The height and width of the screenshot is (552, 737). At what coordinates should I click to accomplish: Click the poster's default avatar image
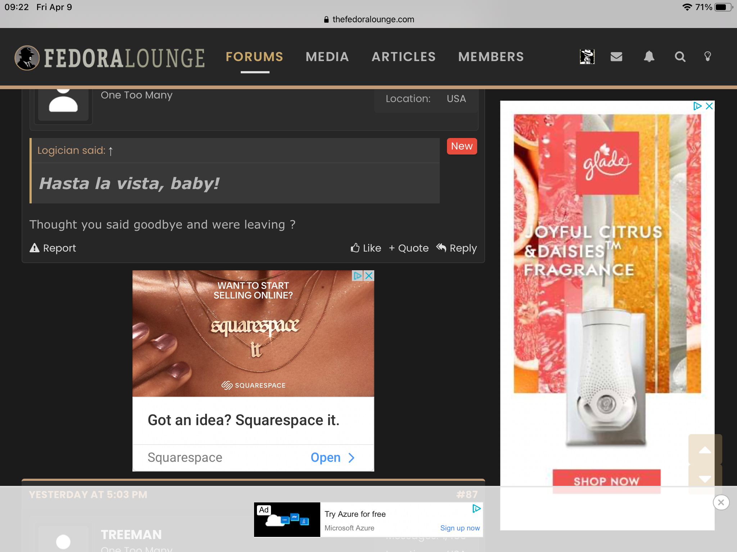(x=63, y=104)
